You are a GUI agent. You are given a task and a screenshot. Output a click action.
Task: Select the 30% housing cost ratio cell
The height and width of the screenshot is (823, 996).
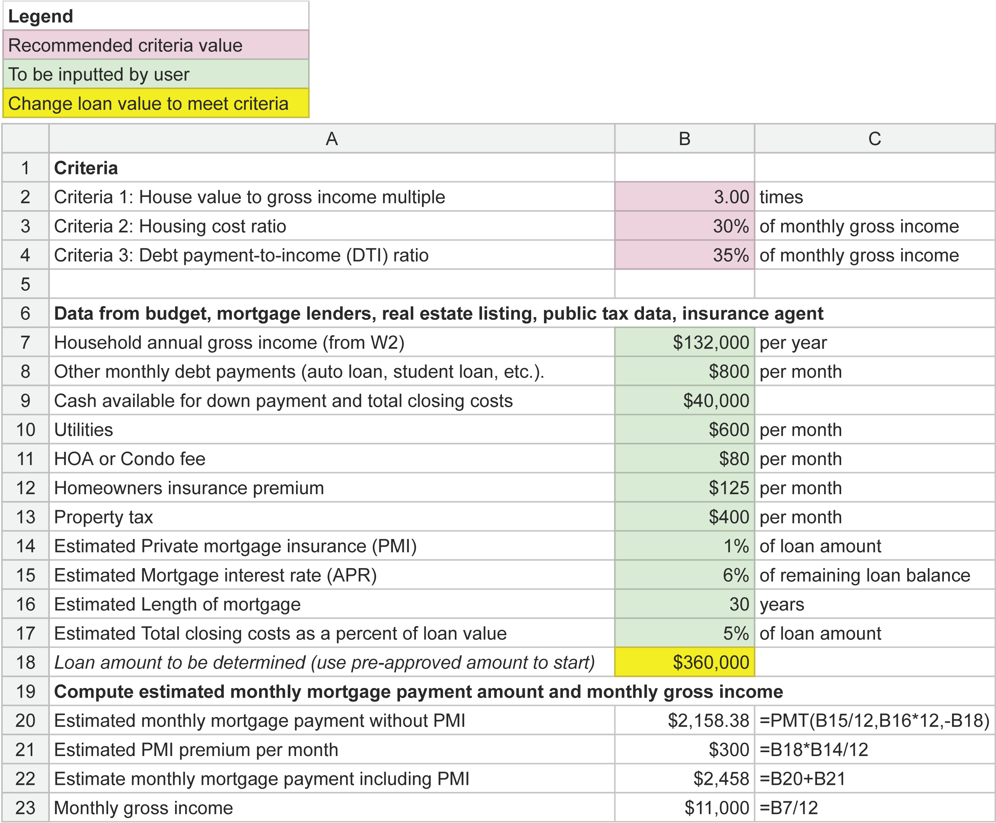684,226
